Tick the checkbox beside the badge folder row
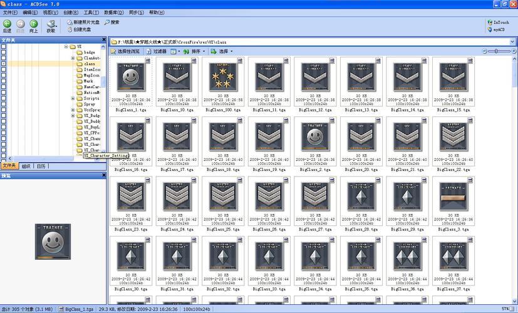The width and height of the screenshot is (518, 313). click(3, 53)
